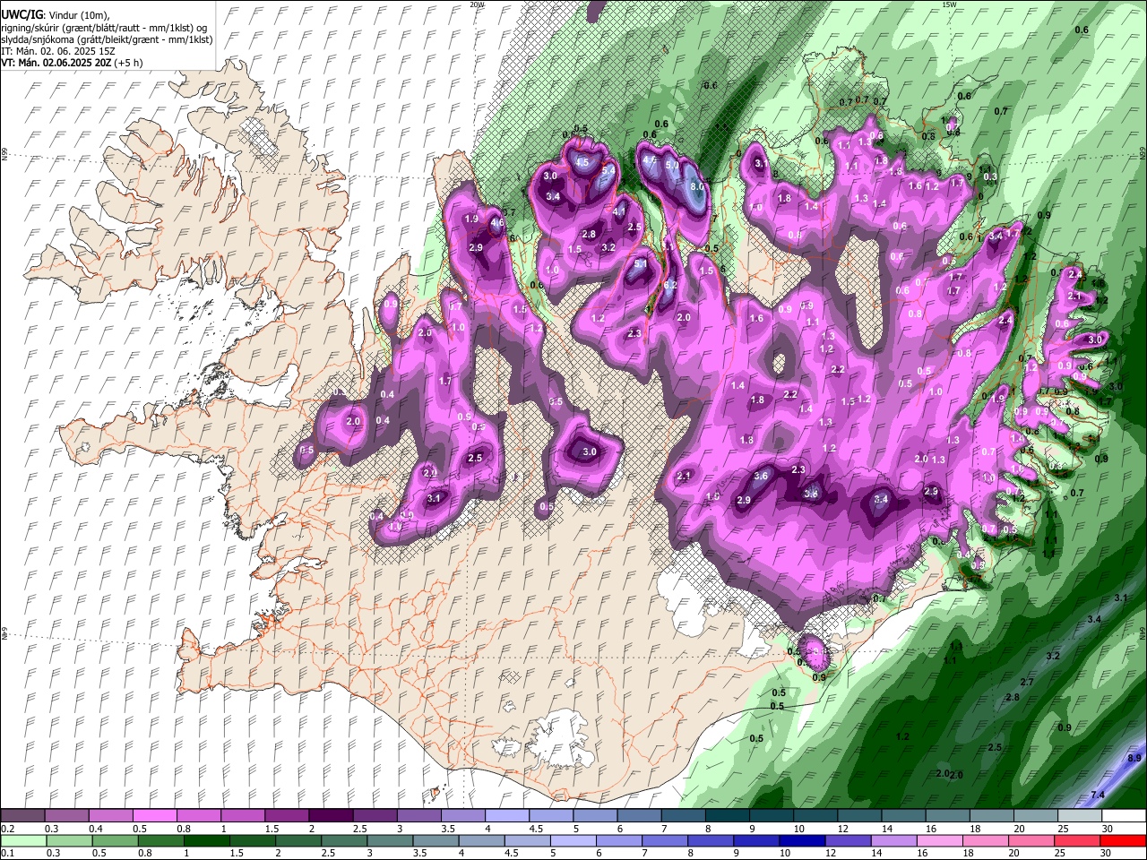Viewport: 1147px width, 860px height.
Task: Select the bright pink 0.5 snow legend swatch
Action: (x=155, y=816)
